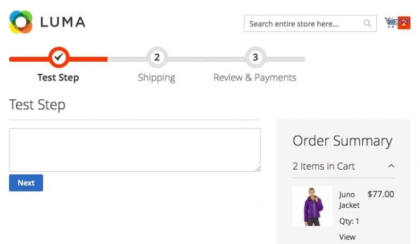Viewport: 420px width, 244px height.
Task: Click the Juno Jacket product thumbnail
Action: (312, 206)
